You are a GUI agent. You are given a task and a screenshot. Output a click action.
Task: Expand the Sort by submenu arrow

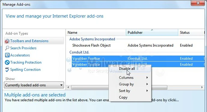tap(147, 91)
